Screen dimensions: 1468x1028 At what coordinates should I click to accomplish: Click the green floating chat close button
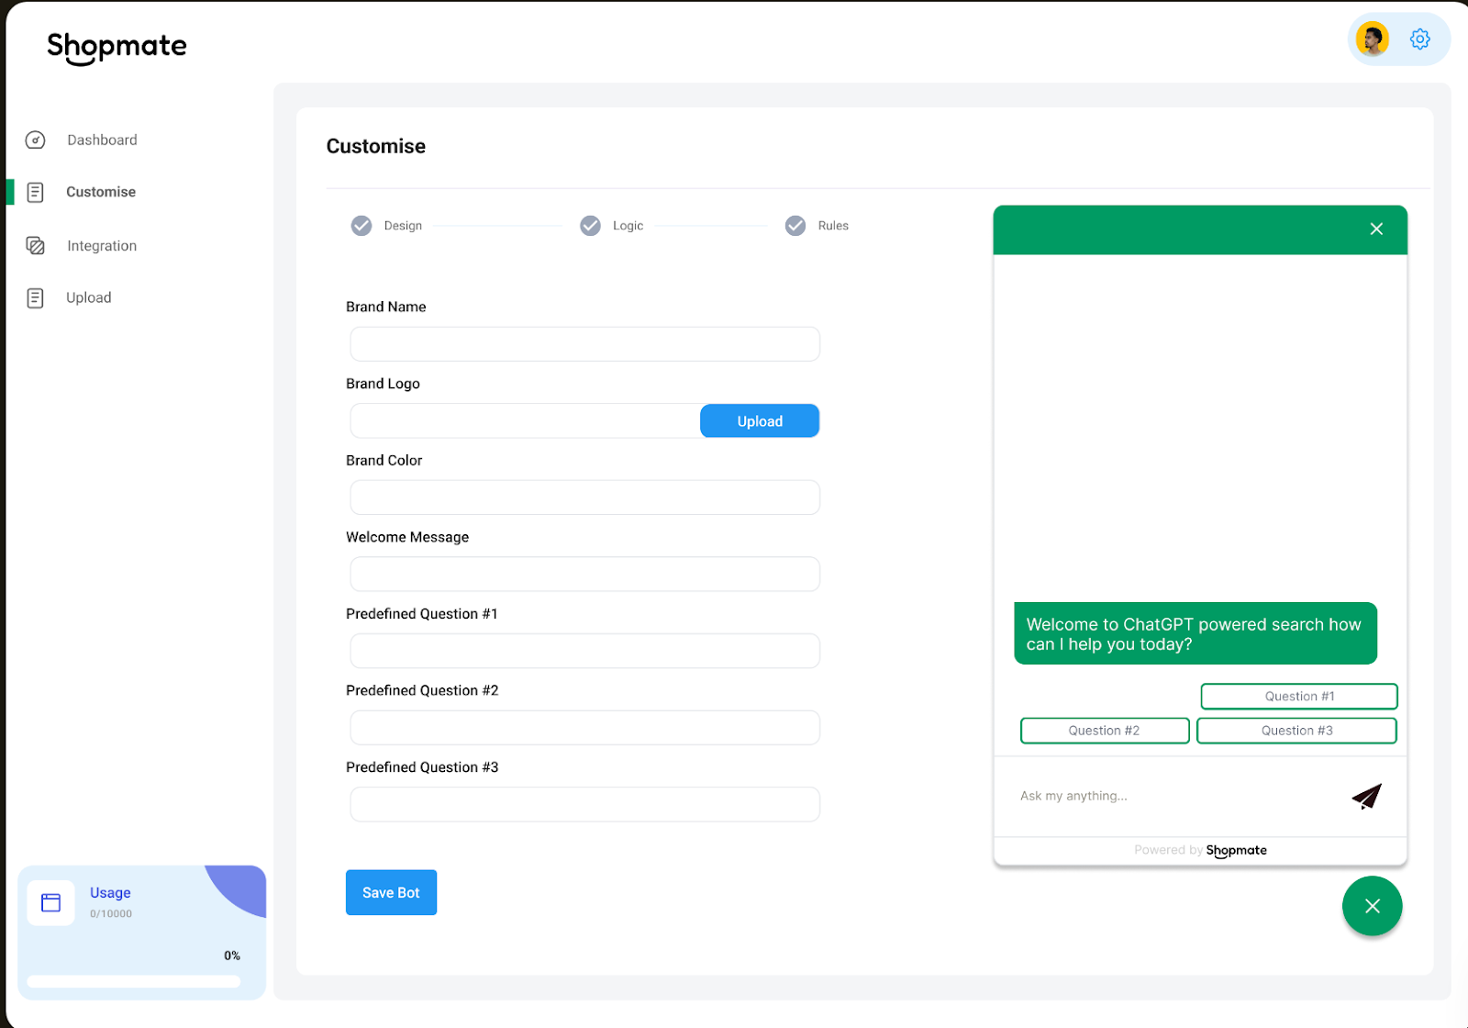(1372, 906)
